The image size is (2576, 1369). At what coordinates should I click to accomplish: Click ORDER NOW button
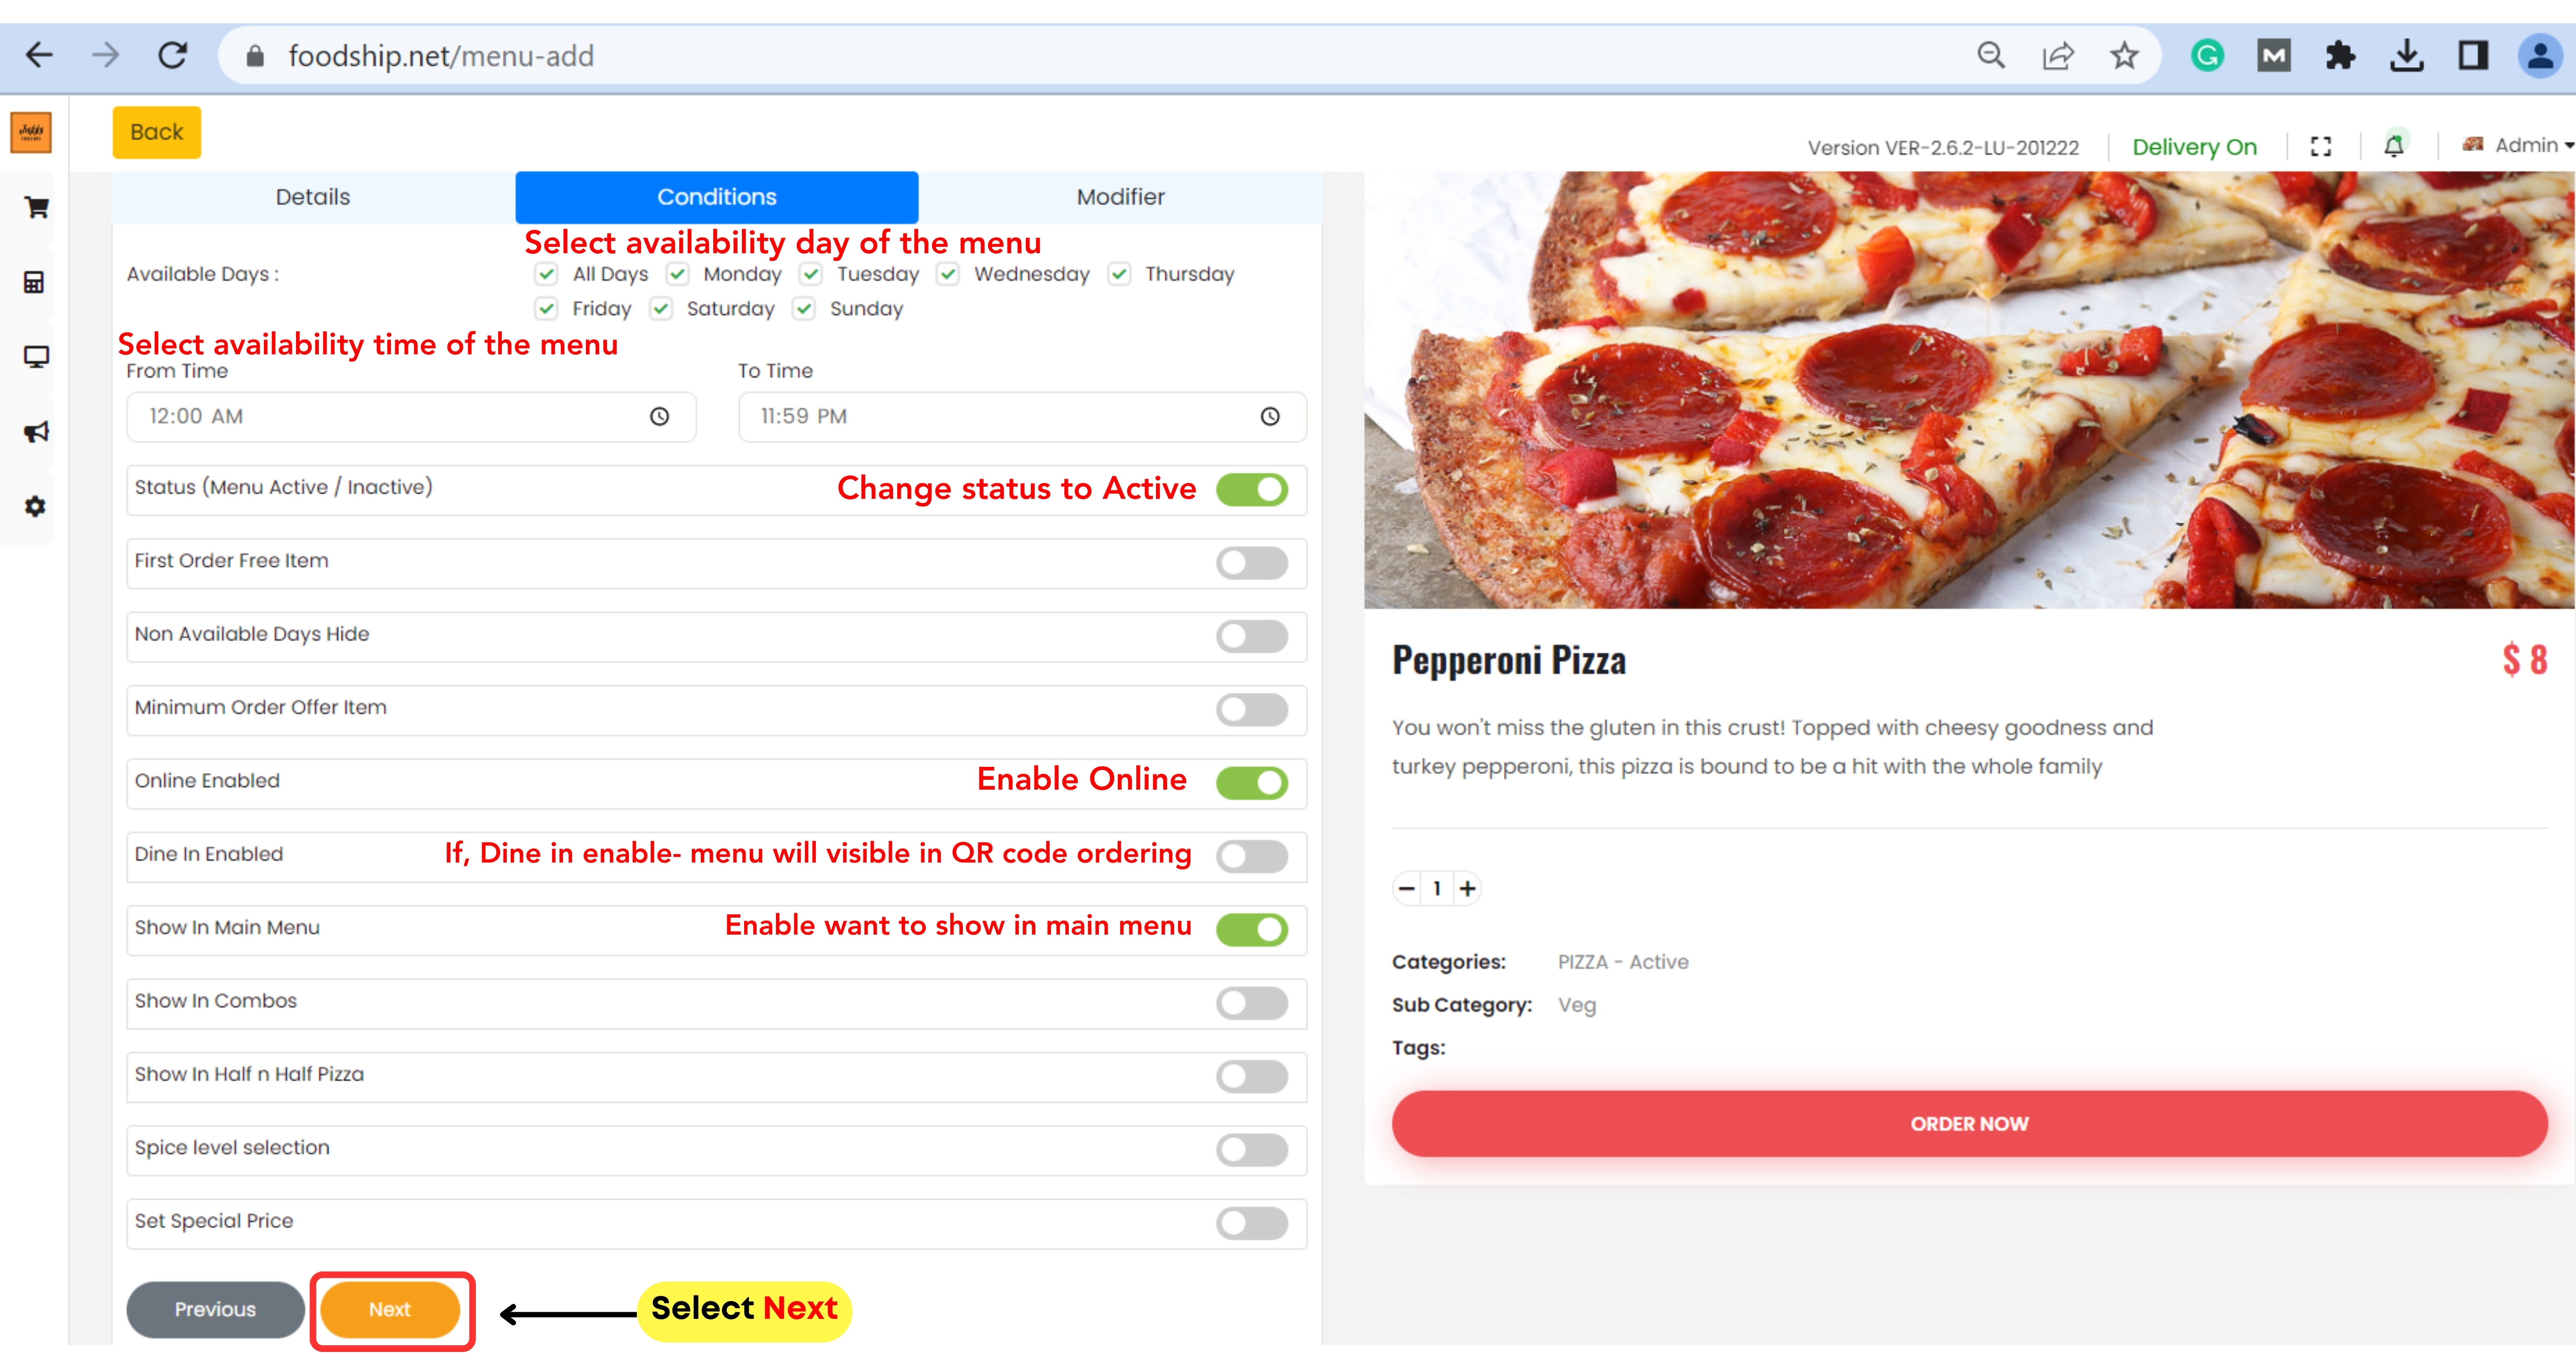(x=1969, y=1125)
